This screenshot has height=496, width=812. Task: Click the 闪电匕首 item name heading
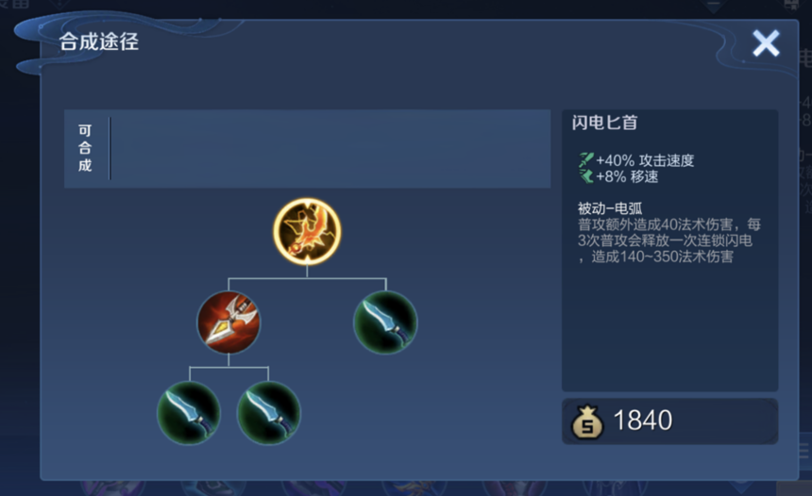[x=604, y=123]
